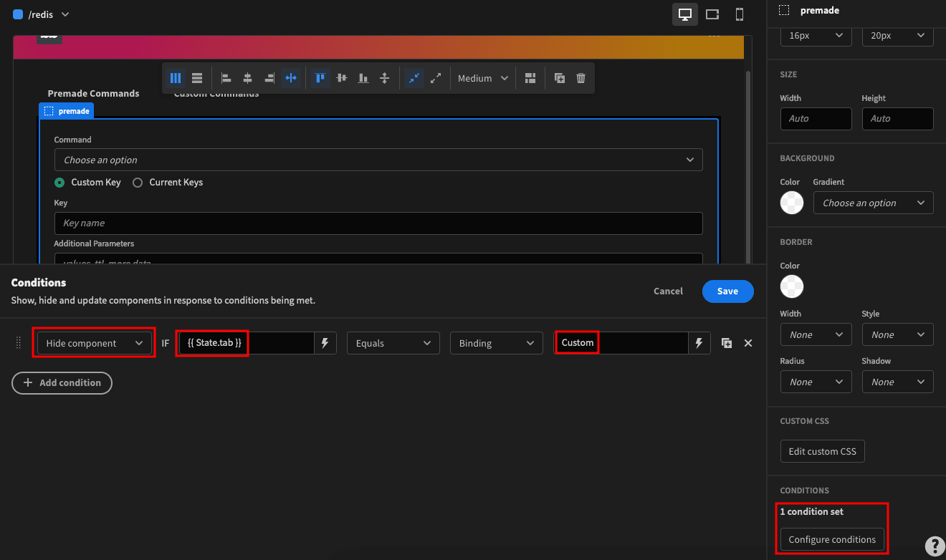Select horizontal stretch alignment icon
The image size is (946, 560).
tap(291, 78)
